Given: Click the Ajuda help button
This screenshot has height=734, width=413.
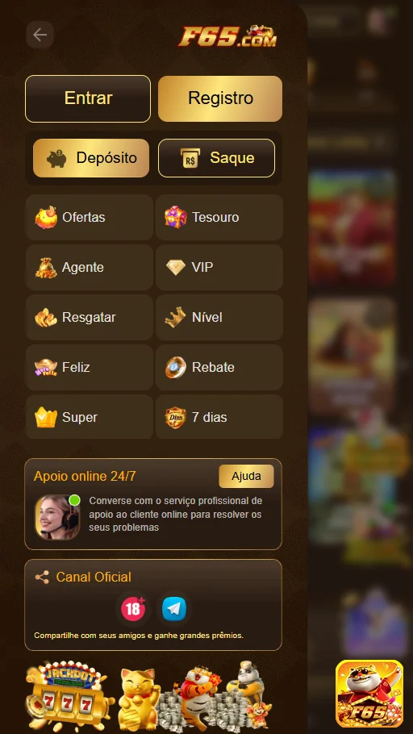Looking at the screenshot, I should point(246,476).
